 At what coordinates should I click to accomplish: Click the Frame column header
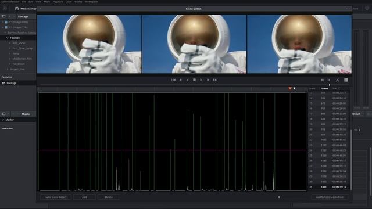324,88
